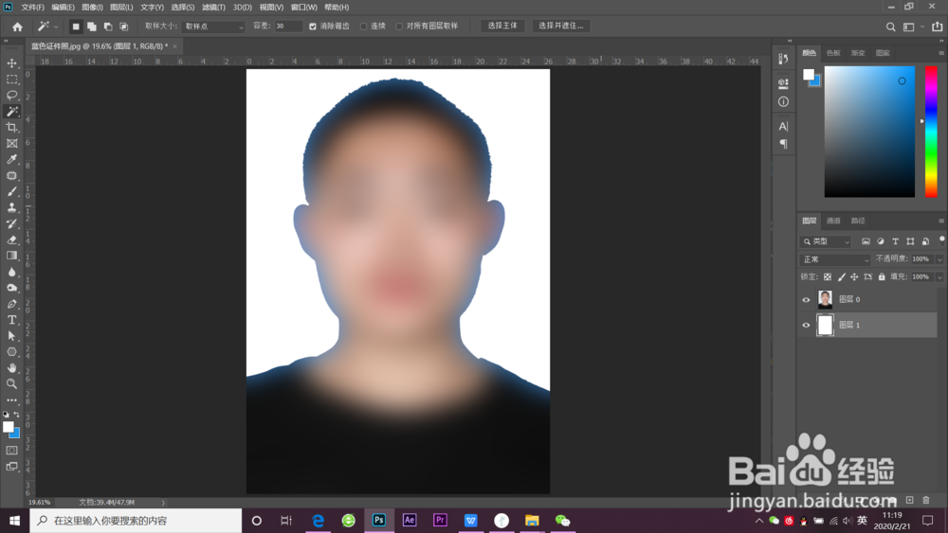Hide layer 图层 0 with its eye icon
This screenshot has width=948, height=533.
(x=806, y=299)
